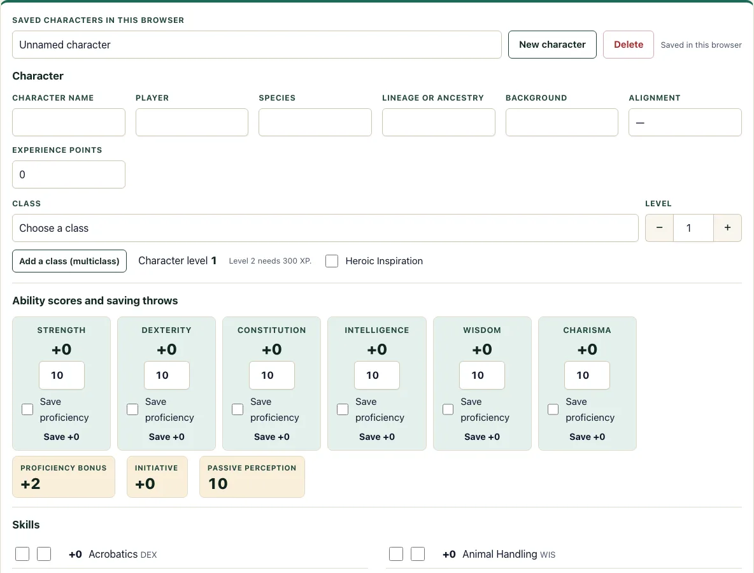Focus the Charisma score input
Viewport: 754px width, 573px height.
(x=587, y=376)
